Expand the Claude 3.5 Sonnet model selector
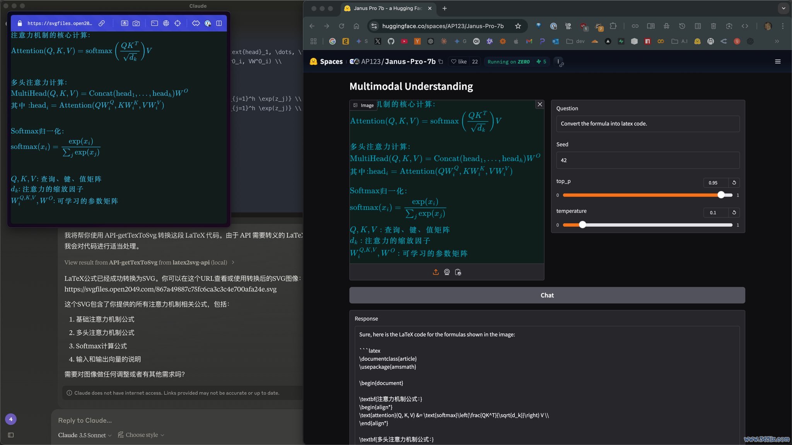The width and height of the screenshot is (792, 445). [85, 435]
